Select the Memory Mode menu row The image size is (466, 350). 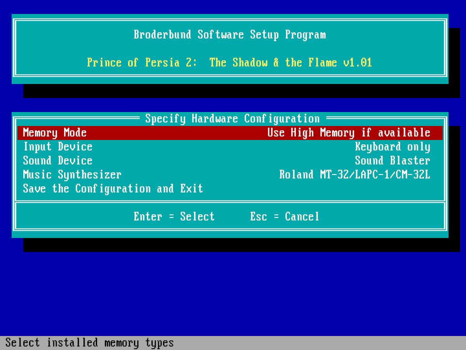pyautogui.click(x=230, y=133)
